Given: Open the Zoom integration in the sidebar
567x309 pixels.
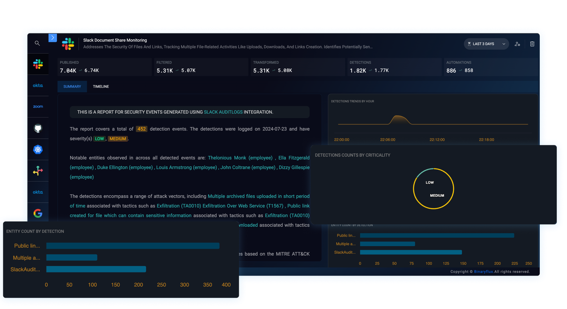Looking at the screenshot, I should pyautogui.click(x=38, y=107).
